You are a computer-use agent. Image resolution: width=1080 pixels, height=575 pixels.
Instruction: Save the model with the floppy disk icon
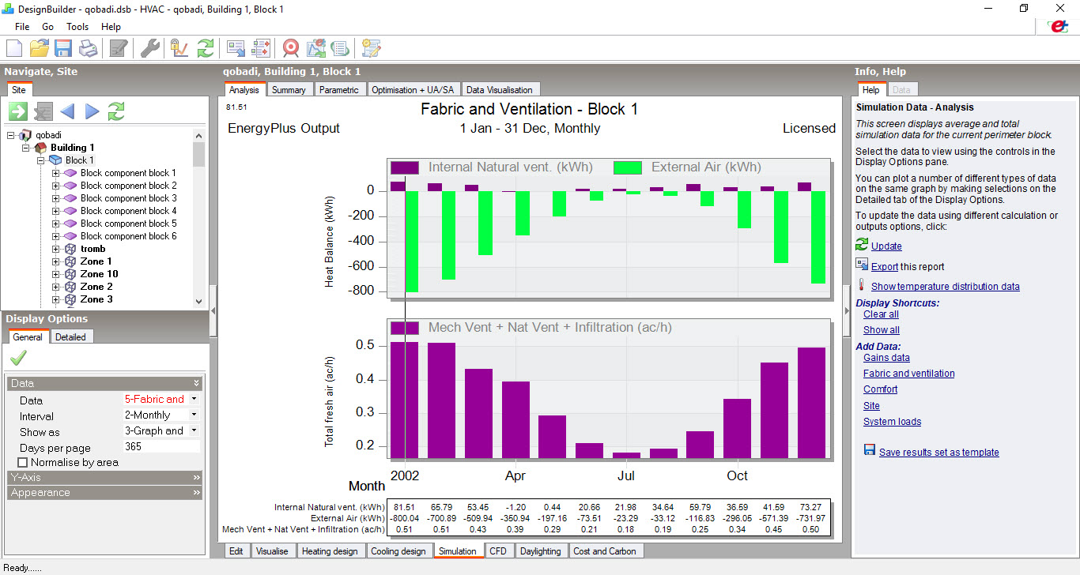(63, 48)
